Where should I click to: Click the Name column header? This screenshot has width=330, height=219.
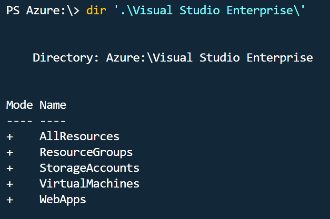coord(53,104)
